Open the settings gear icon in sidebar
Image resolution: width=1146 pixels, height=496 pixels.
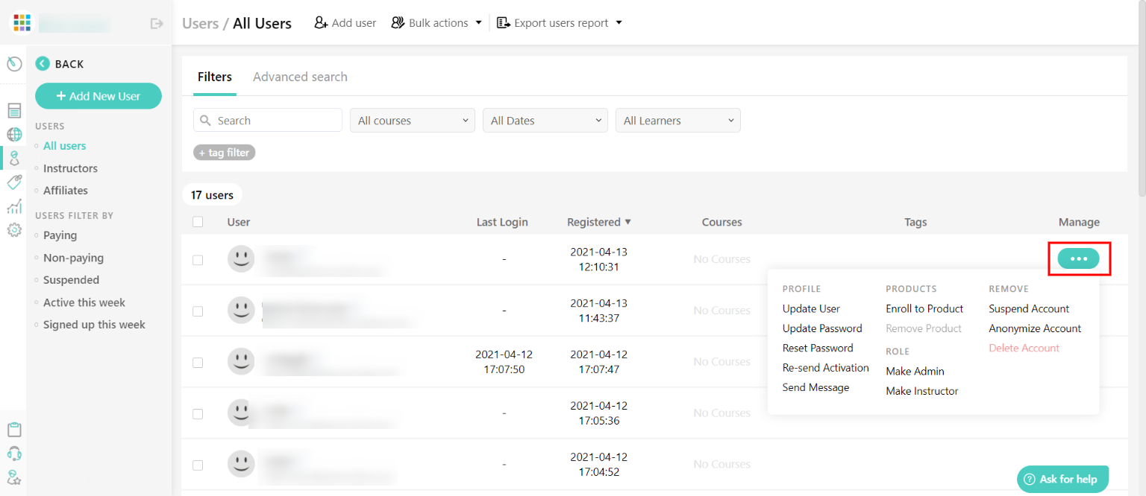click(x=13, y=230)
